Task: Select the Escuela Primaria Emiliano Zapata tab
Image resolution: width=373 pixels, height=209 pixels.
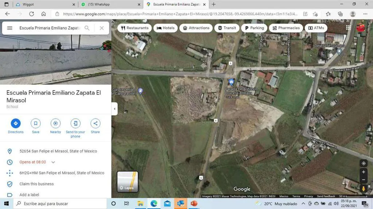Action: (176, 4)
